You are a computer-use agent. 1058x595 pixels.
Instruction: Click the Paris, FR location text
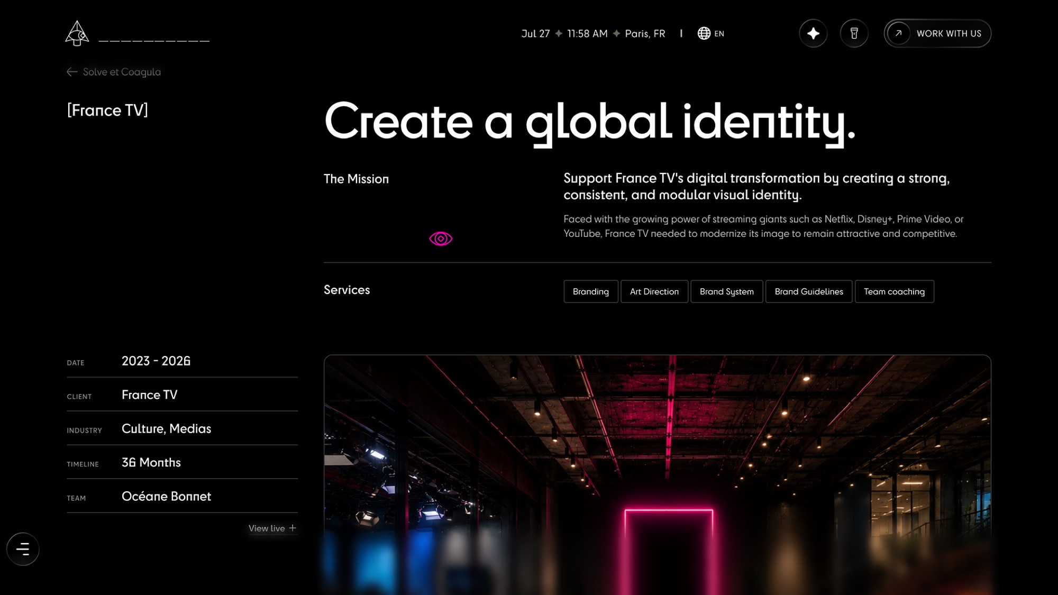pos(645,33)
